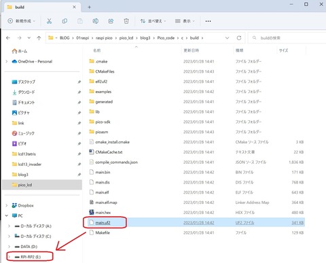Refresh the current folder view
This screenshot has height=263, width=326.
(239, 38)
